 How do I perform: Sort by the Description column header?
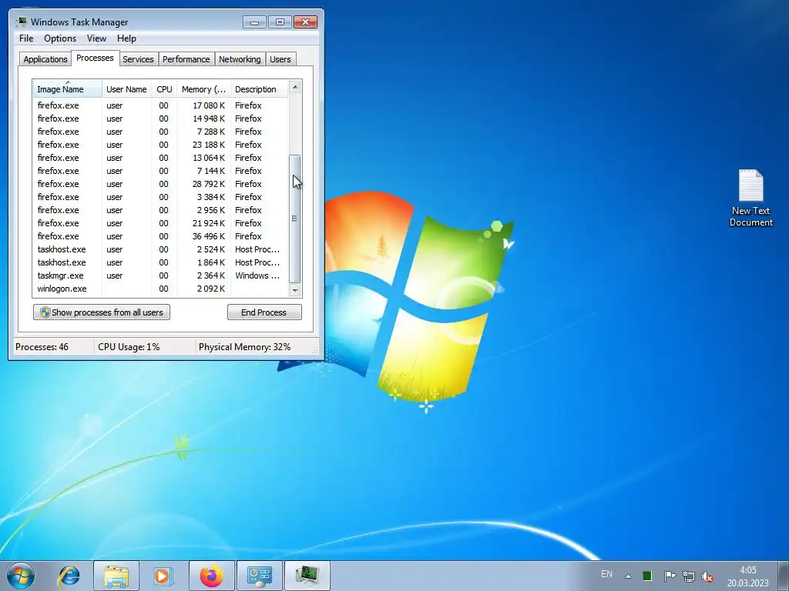pyautogui.click(x=259, y=89)
